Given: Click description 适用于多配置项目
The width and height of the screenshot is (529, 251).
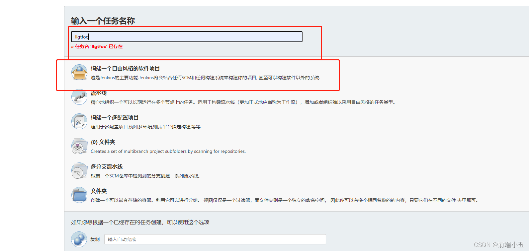Looking at the screenshot, I should [146, 127].
